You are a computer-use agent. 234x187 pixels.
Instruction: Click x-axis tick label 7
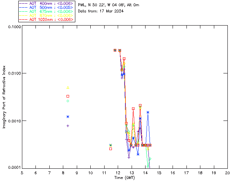click(x=49, y=173)
